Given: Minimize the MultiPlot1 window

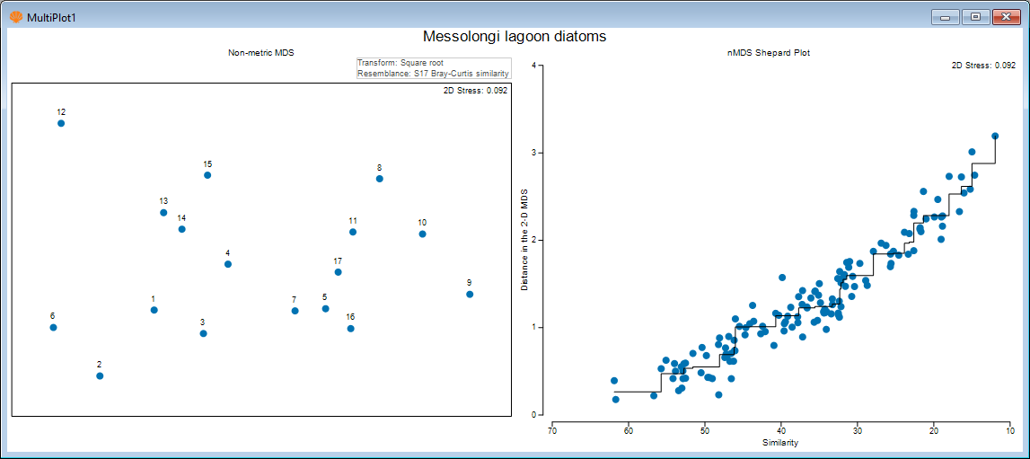Looking at the screenshot, I should coord(945,16).
